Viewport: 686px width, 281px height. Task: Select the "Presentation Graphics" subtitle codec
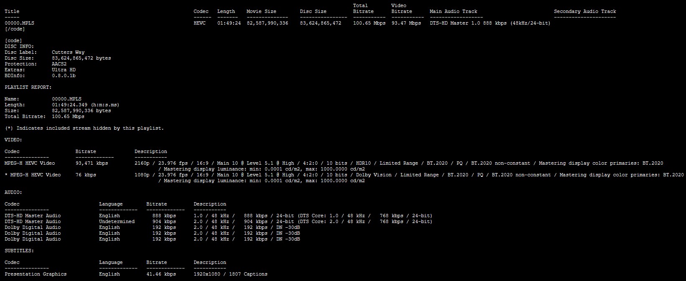[x=36, y=274]
